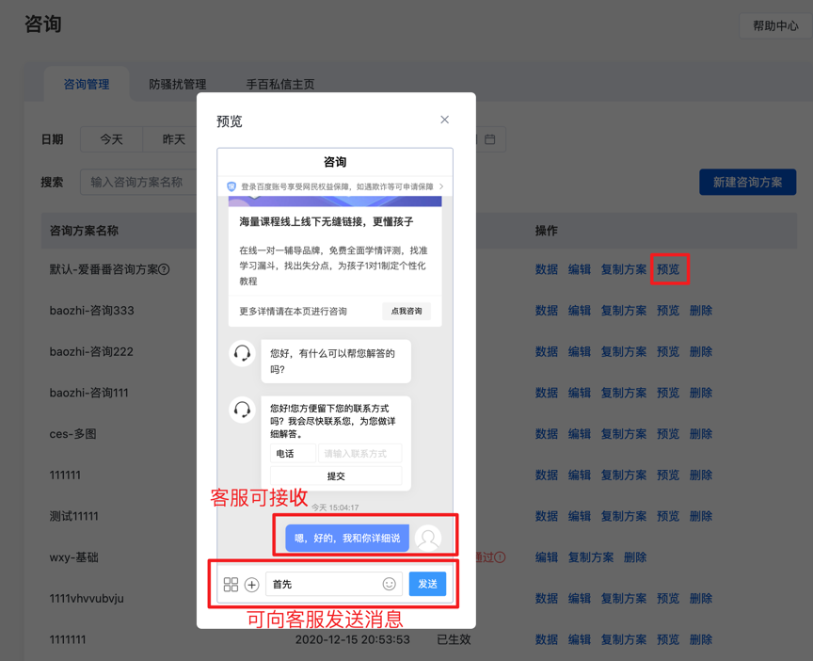Click the 请输入联系方式 contact input field

(360, 454)
